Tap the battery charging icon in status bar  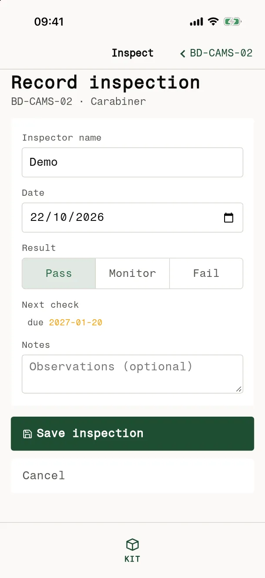pos(232,22)
